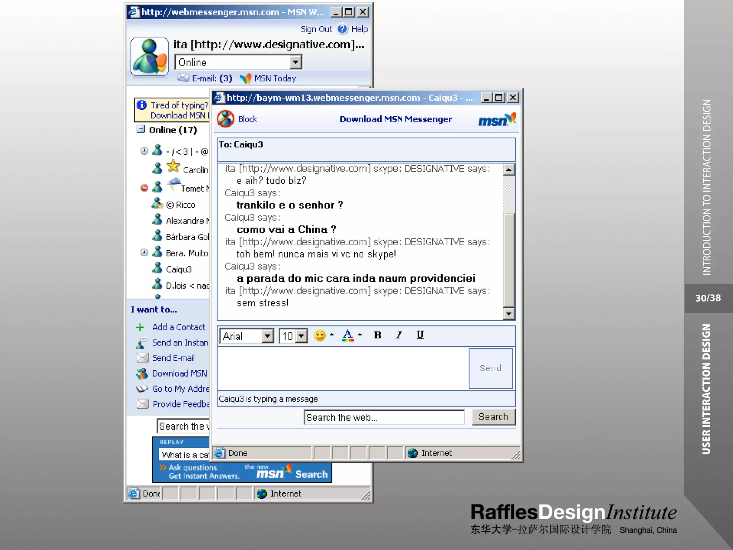Click the Help question mark icon

pos(343,29)
